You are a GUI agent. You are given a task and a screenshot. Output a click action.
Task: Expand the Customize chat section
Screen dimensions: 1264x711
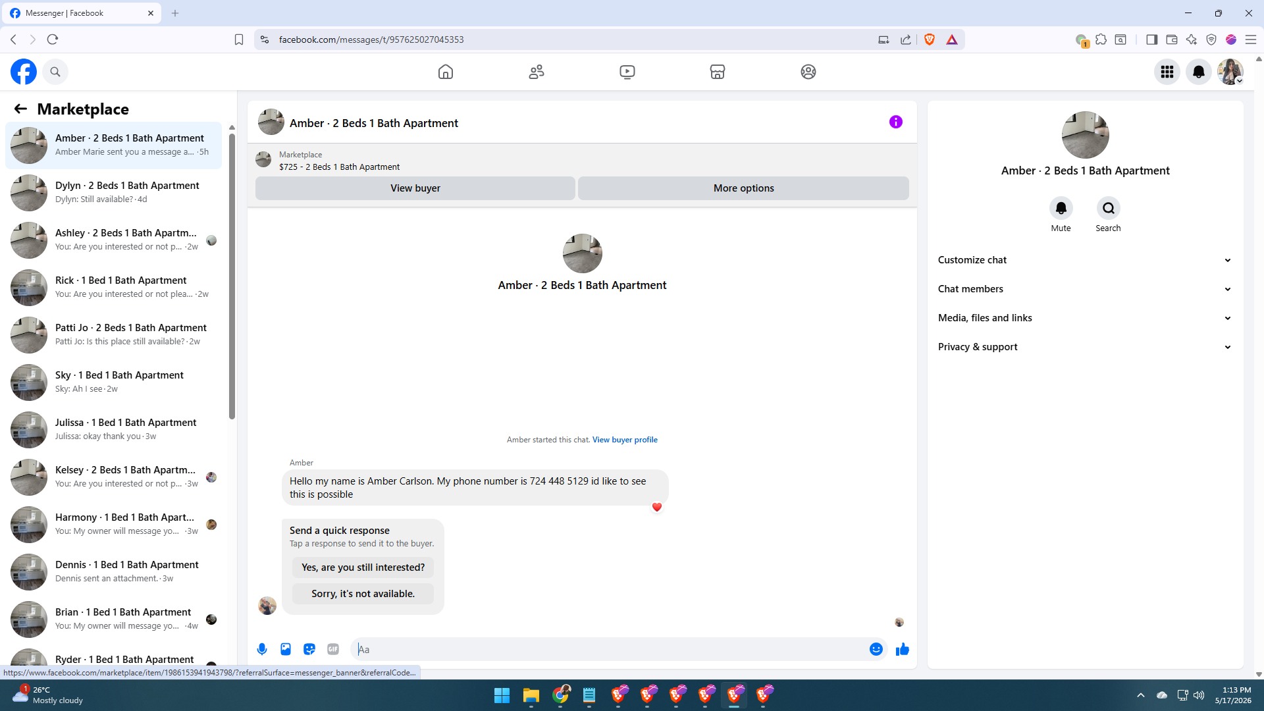point(1085,260)
